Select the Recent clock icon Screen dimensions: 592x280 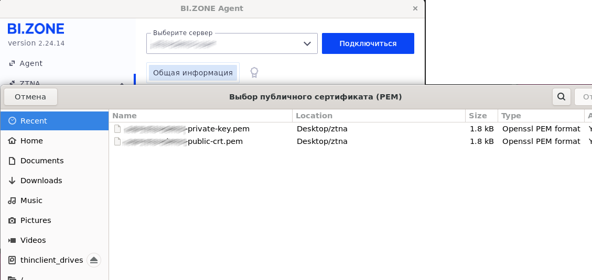point(13,120)
